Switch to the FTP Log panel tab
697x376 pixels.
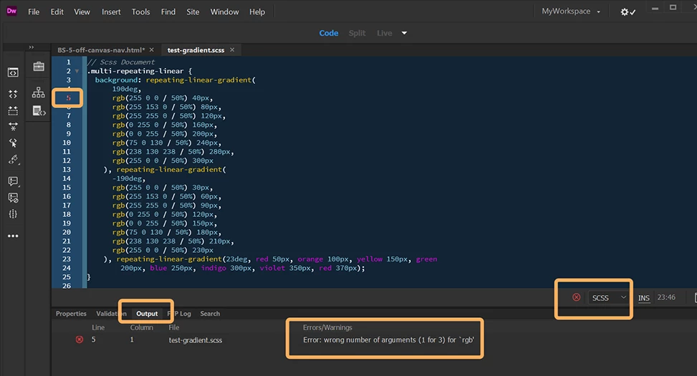click(180, 314)
